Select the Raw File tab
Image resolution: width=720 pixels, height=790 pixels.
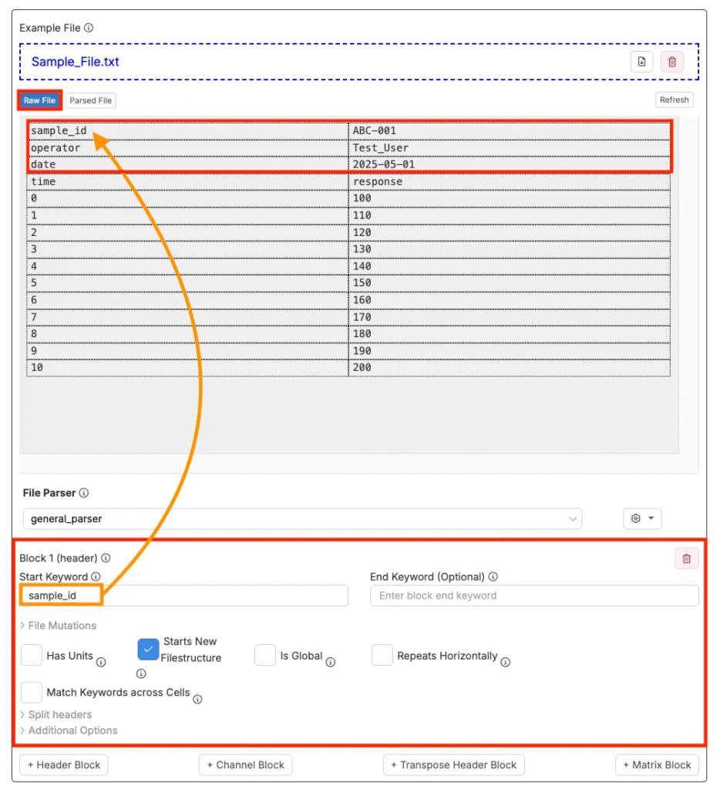39,100
